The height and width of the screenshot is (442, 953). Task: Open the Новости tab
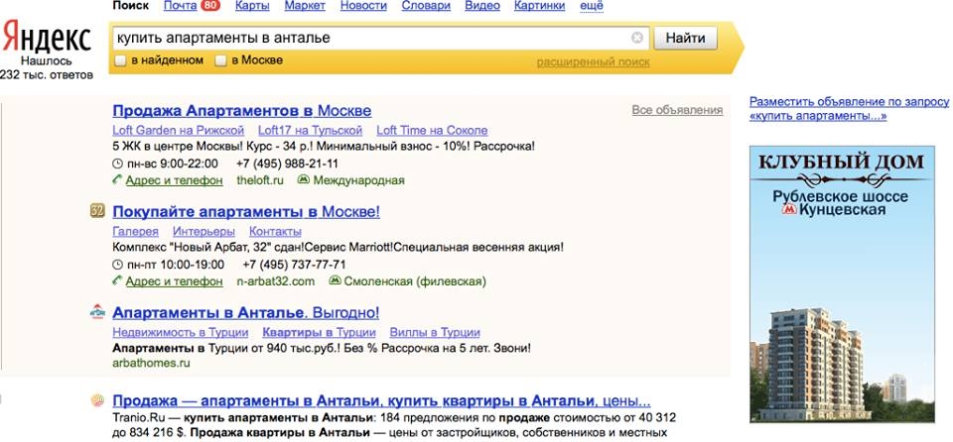(x=363, y=6)
